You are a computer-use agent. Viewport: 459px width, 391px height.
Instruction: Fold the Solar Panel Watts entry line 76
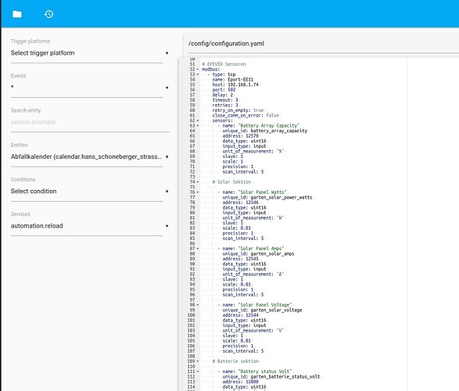[198, 192]
